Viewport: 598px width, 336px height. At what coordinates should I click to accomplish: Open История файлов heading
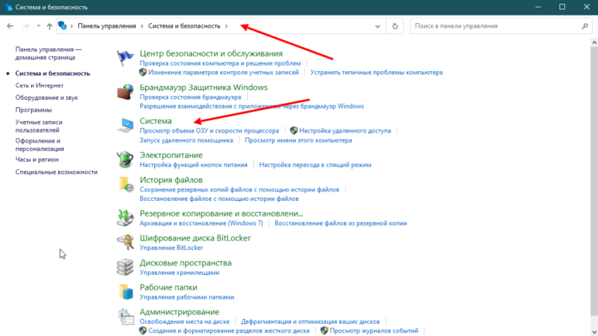coord(171,180)
